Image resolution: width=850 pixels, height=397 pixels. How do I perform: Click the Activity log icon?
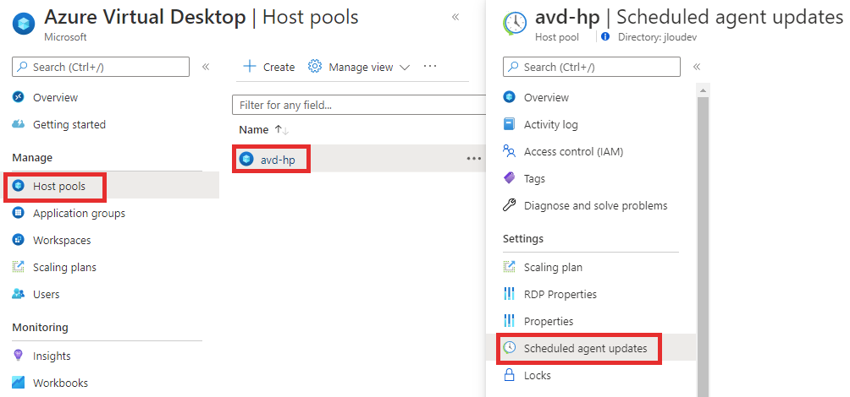509,124
